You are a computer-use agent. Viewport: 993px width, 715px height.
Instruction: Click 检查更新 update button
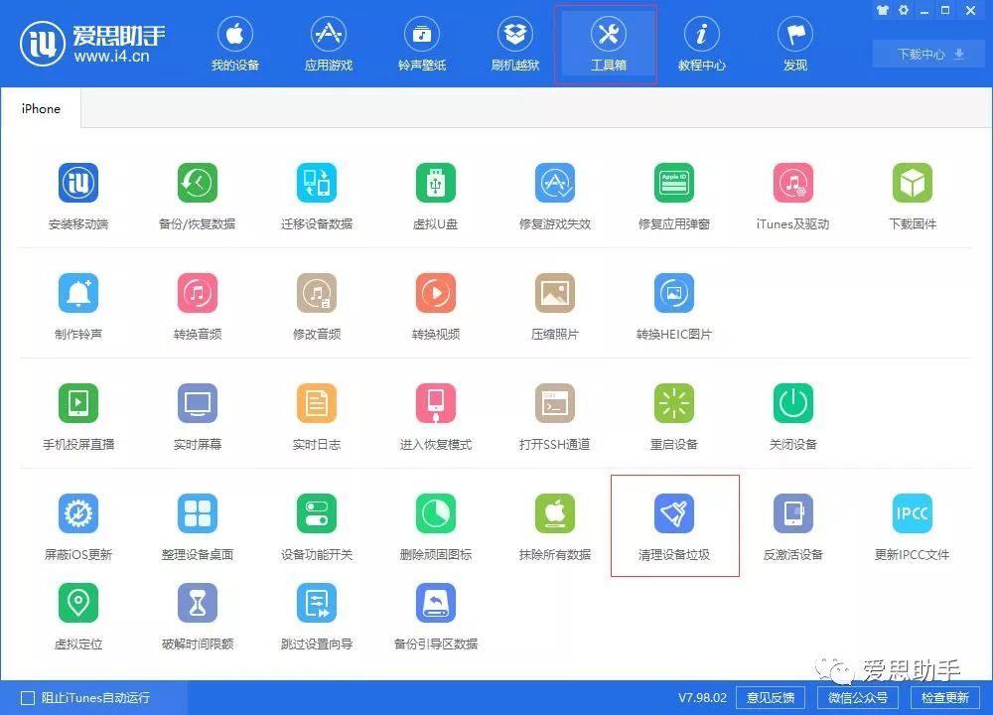click(x=945, y=698)
